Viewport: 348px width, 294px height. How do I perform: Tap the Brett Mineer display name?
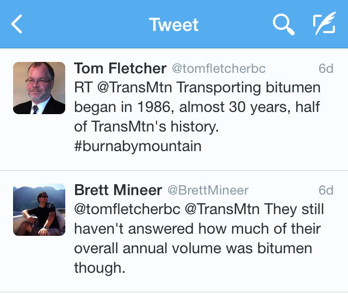click(118, 190)
